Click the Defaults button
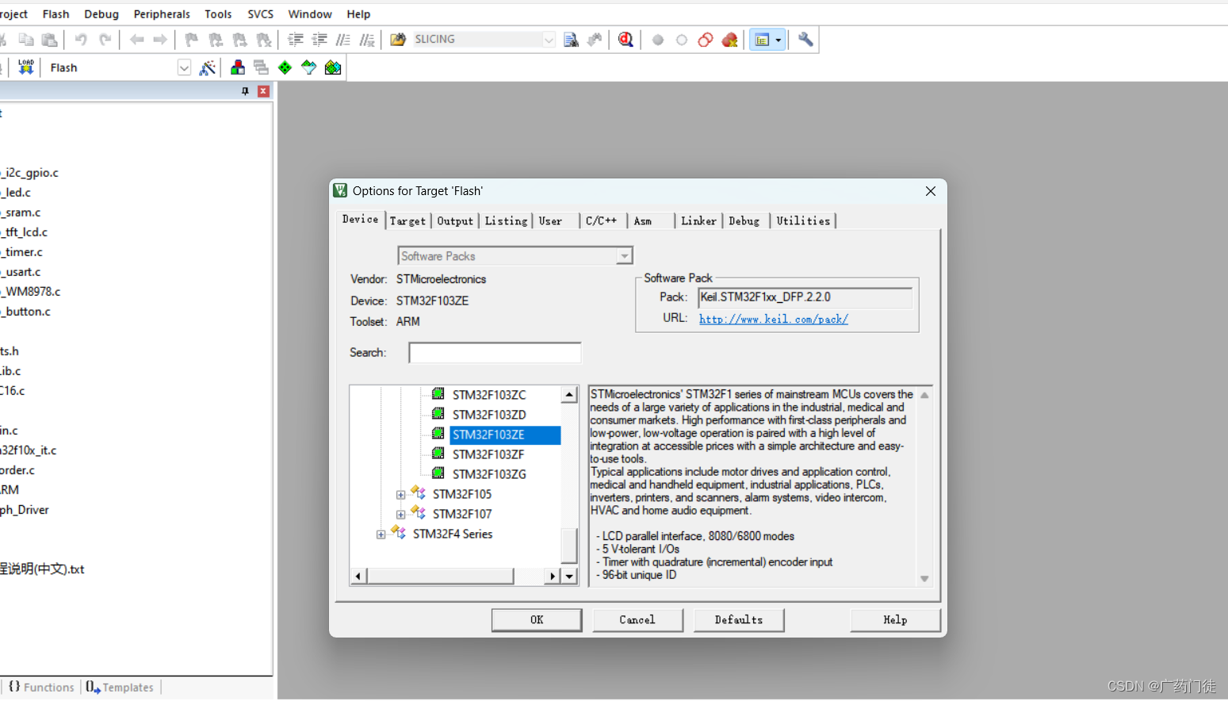 coord(739,620)
